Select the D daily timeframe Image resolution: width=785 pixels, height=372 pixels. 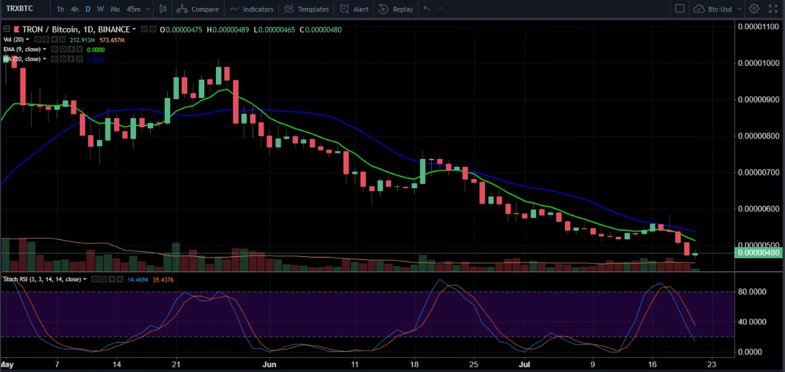pyautogui.click(x=88, y=9)
